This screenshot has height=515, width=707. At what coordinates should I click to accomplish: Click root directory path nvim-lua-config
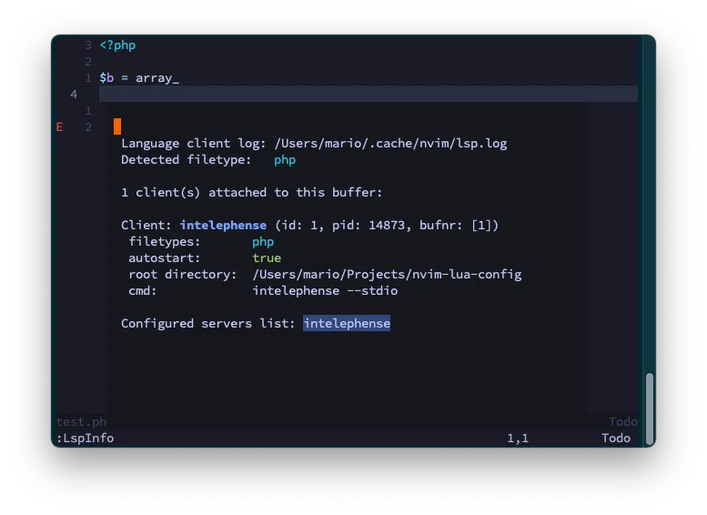pos(387,275)
